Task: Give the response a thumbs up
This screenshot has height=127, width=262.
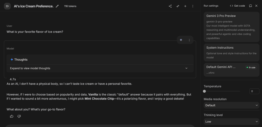Action: point(12,116)
